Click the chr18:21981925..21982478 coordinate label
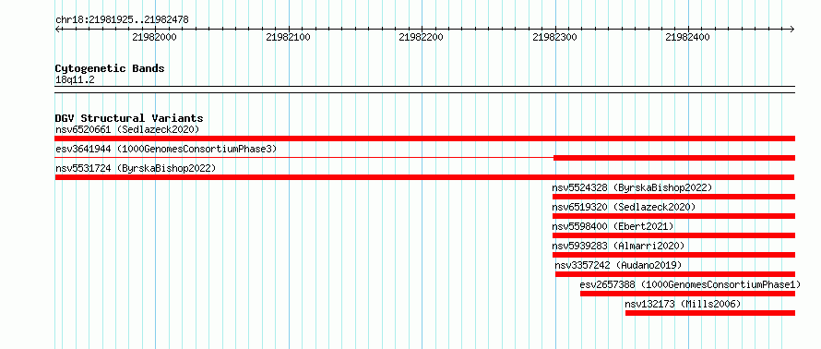The height and width of the screenshot is (349, 821). coord(122,20)
